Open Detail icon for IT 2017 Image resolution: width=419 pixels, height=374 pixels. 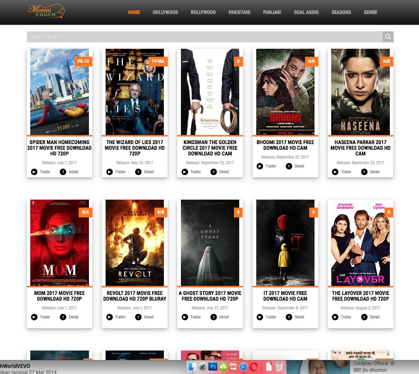click(x=289, y=317)
